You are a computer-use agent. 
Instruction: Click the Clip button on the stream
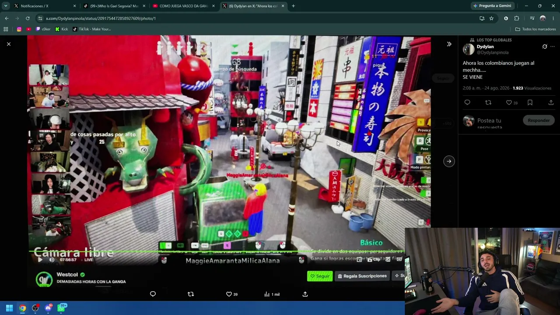pyautogui.click(x=374, y=259)
